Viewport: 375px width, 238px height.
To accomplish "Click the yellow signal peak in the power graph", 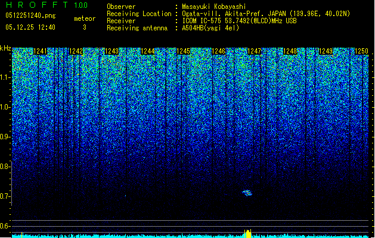I will [x=248, y=234].
